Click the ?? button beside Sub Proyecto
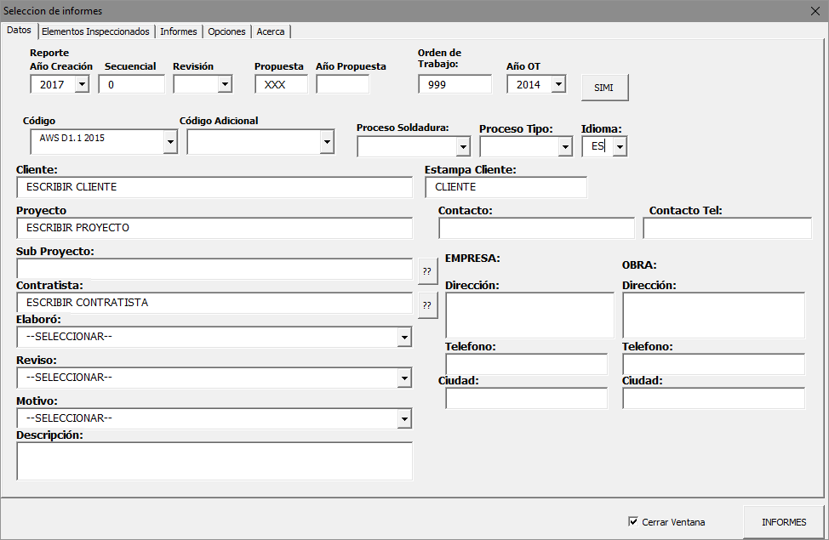This screenshot has width=829, height=540. [x=427, y=271]
